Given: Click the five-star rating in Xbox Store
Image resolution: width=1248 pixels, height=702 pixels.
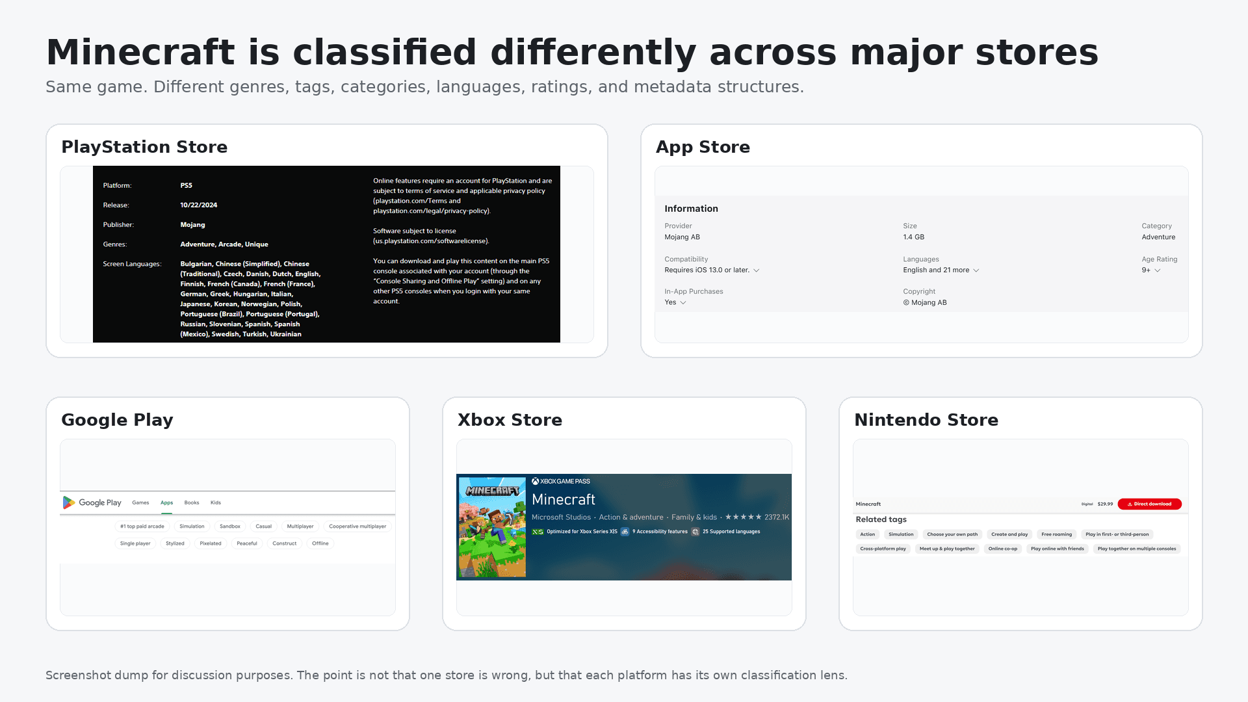Looking at the screenshot, I should click(x=743, y=517).
